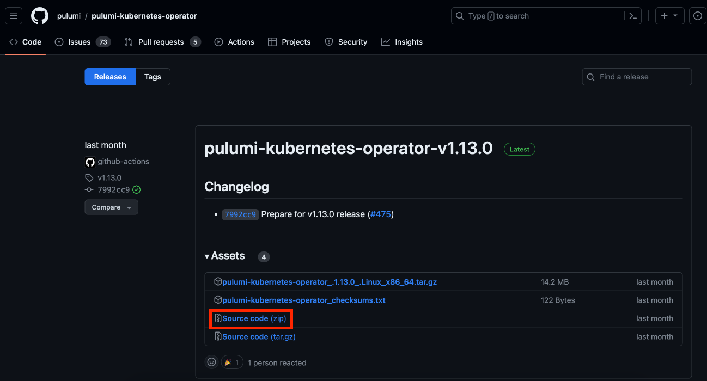The height and width of the screenshot is (381, 707).
Task: Download the Linux_x86_64.tar.gz asset
Action: 330,282
